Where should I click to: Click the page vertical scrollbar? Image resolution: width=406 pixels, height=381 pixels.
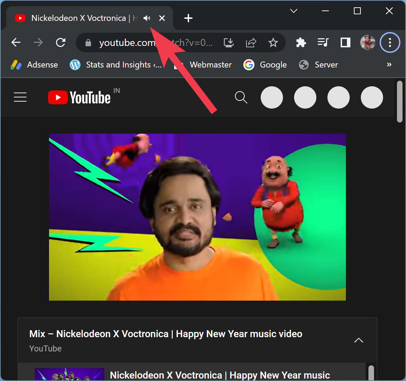[x=400, y=101]
